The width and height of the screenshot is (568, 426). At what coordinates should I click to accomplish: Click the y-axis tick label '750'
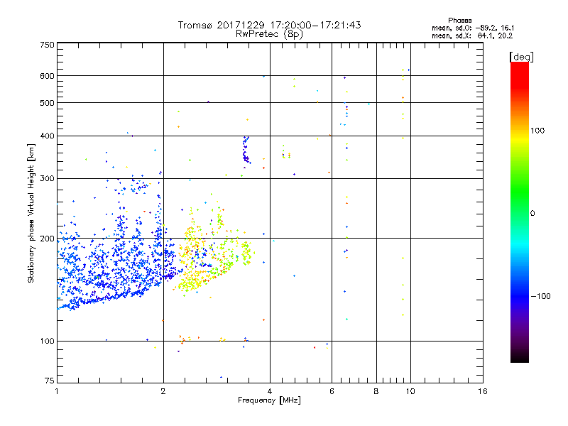coord(48,45)
